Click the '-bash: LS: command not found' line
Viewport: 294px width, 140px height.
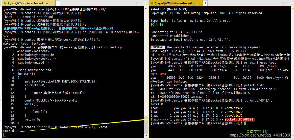(28, 17)
